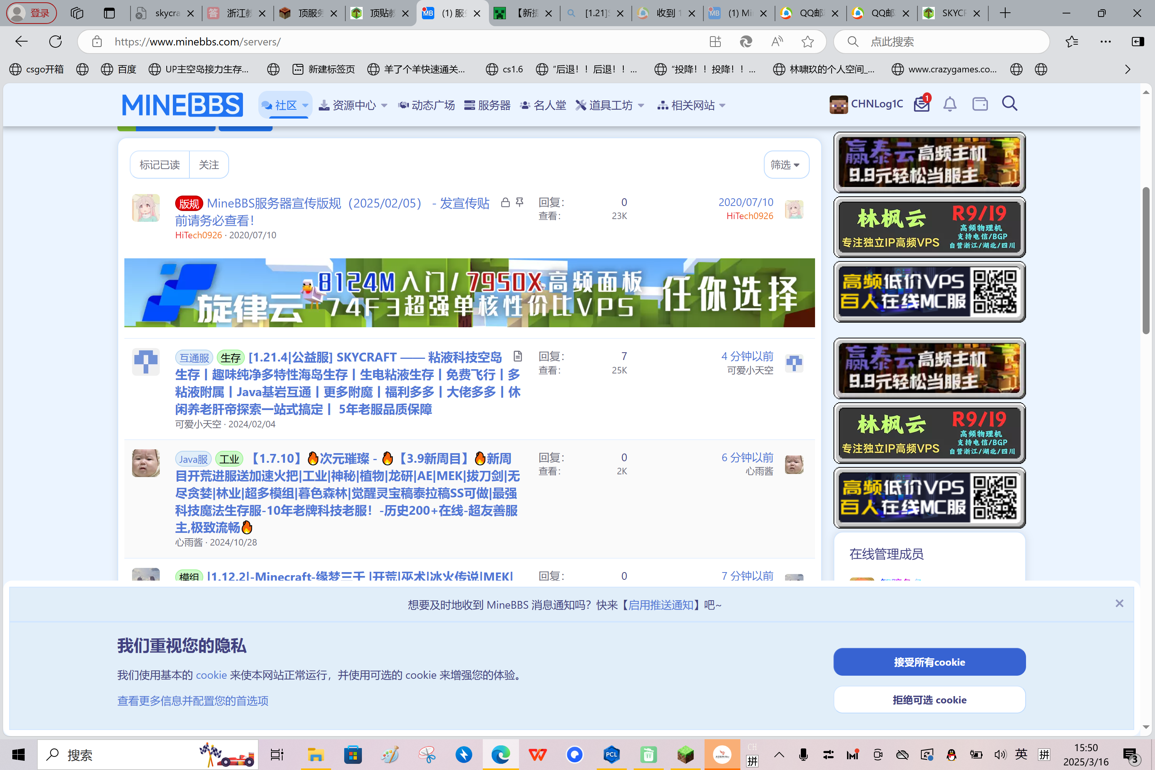Viewport: 1155px width, 770px height.
Task: Expand the 社区 menu arrow
Action: pyautogui.click(x=305, y=105)
